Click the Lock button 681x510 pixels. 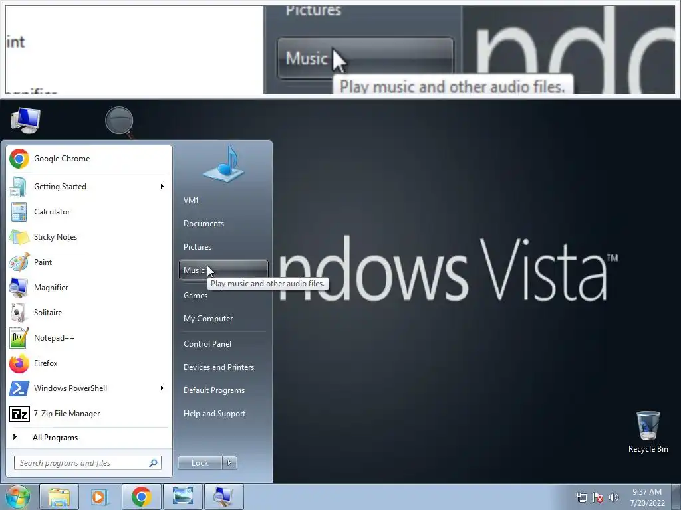[x=200, y=463]
